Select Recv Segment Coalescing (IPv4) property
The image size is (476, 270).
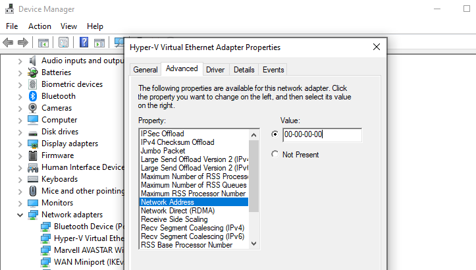(x=194, y=228)
